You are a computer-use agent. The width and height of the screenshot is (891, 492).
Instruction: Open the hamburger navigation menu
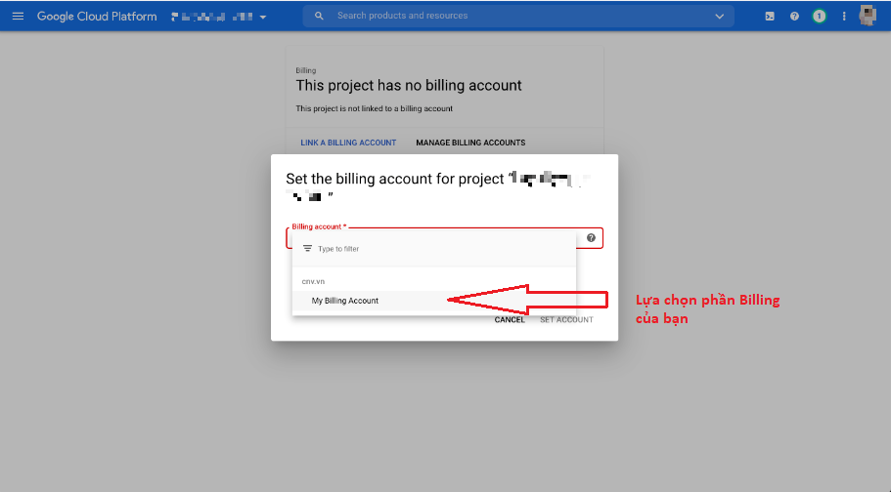click(x=18, y=17)
